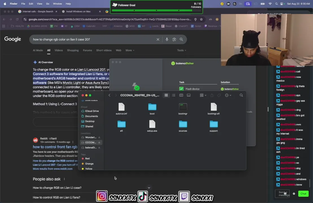Click the green Chat button

point(303,194)
